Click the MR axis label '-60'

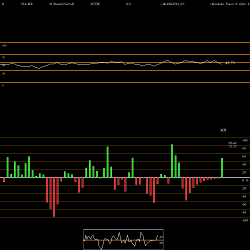click(x=244, y=204)
